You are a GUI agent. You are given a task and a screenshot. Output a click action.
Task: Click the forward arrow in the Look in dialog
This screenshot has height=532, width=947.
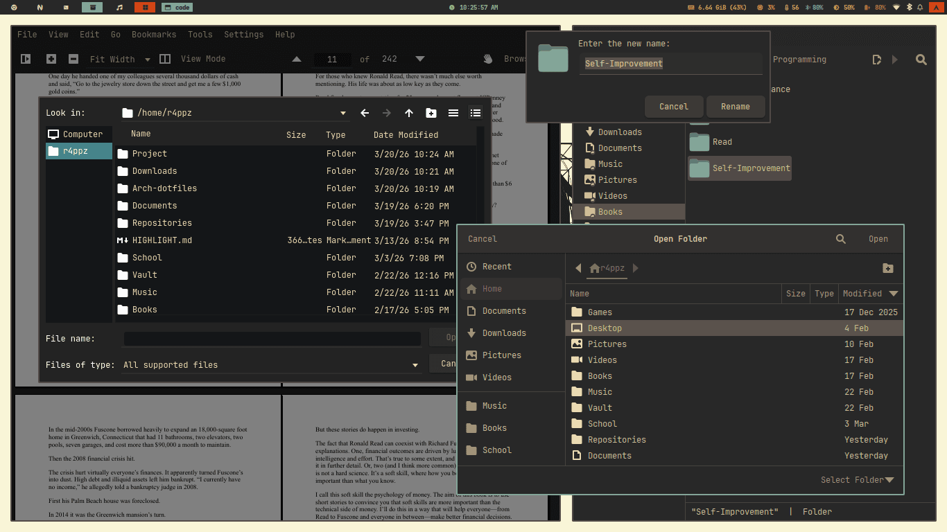click(387, 113)
